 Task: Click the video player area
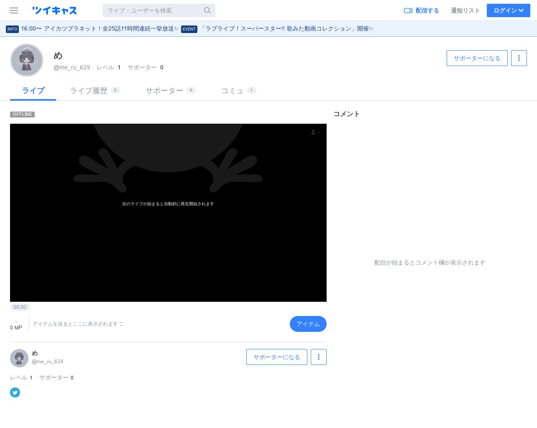tap(168, 213)
